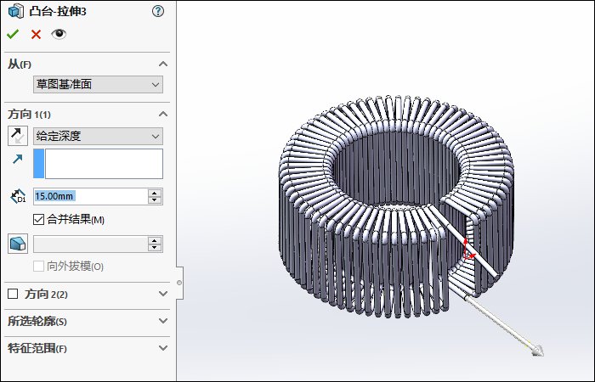
Task: Click the draft angle field
Action: (90, 244)
